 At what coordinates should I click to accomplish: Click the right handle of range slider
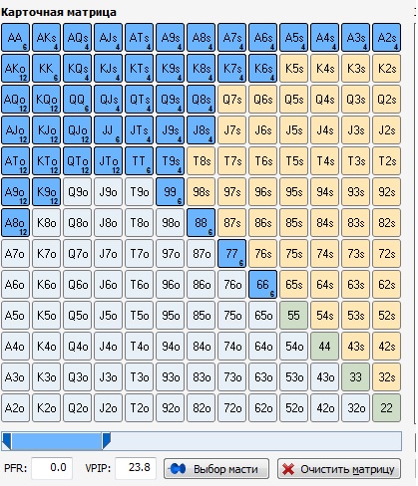[x=106, y=441]
